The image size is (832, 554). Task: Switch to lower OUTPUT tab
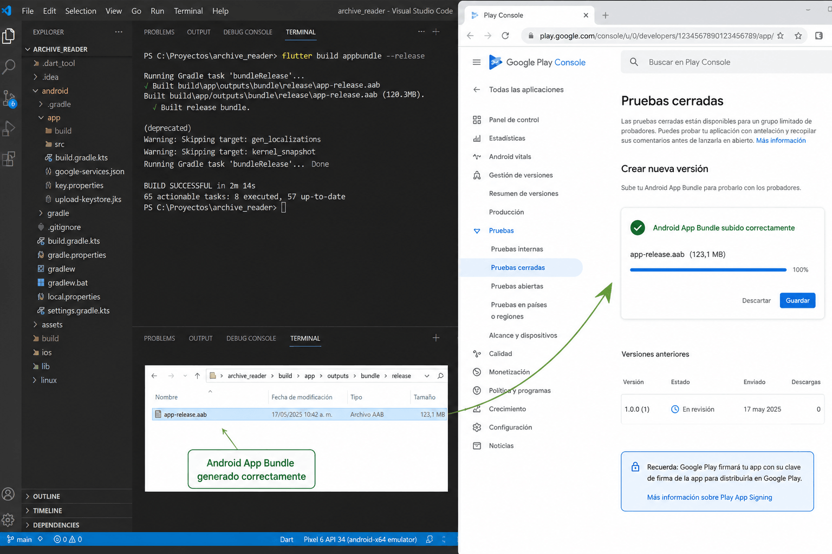tap(200, 338)
